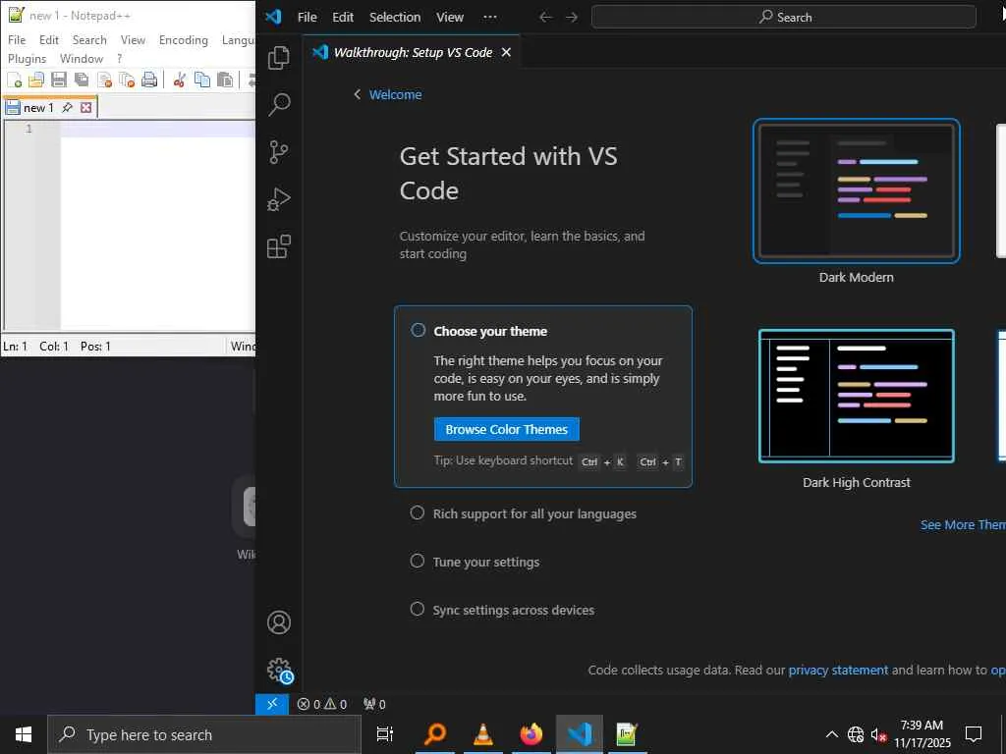Screen dimensions: 1006x754
Task: Click the Close document icon in Notepad++ toolbar
Action: tap(104, 80)
